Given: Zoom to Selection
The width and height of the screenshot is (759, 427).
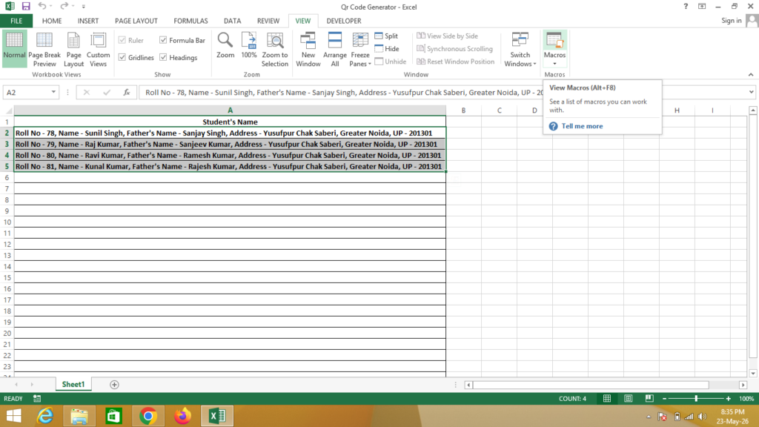Looking at the screenshot, I should tap(274, 48).
